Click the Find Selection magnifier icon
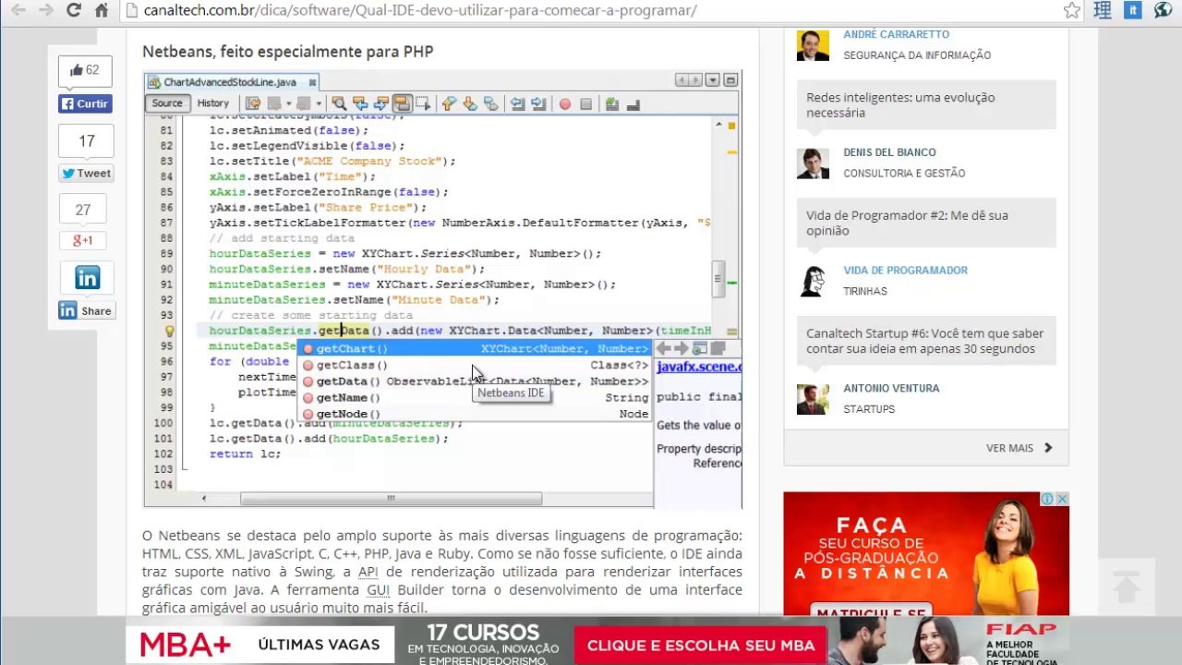1182x665 pixels. 339,103
